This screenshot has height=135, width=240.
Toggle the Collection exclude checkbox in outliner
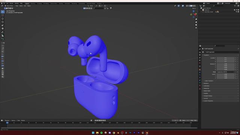pyautogui.click(x=234, y=10)
